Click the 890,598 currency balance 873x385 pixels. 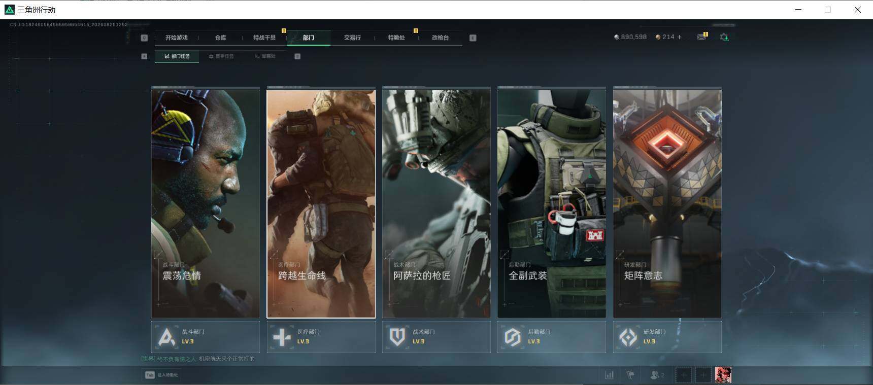point(634,37)
